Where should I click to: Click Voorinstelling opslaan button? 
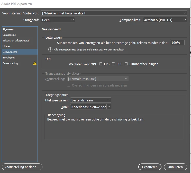point(22,167)
